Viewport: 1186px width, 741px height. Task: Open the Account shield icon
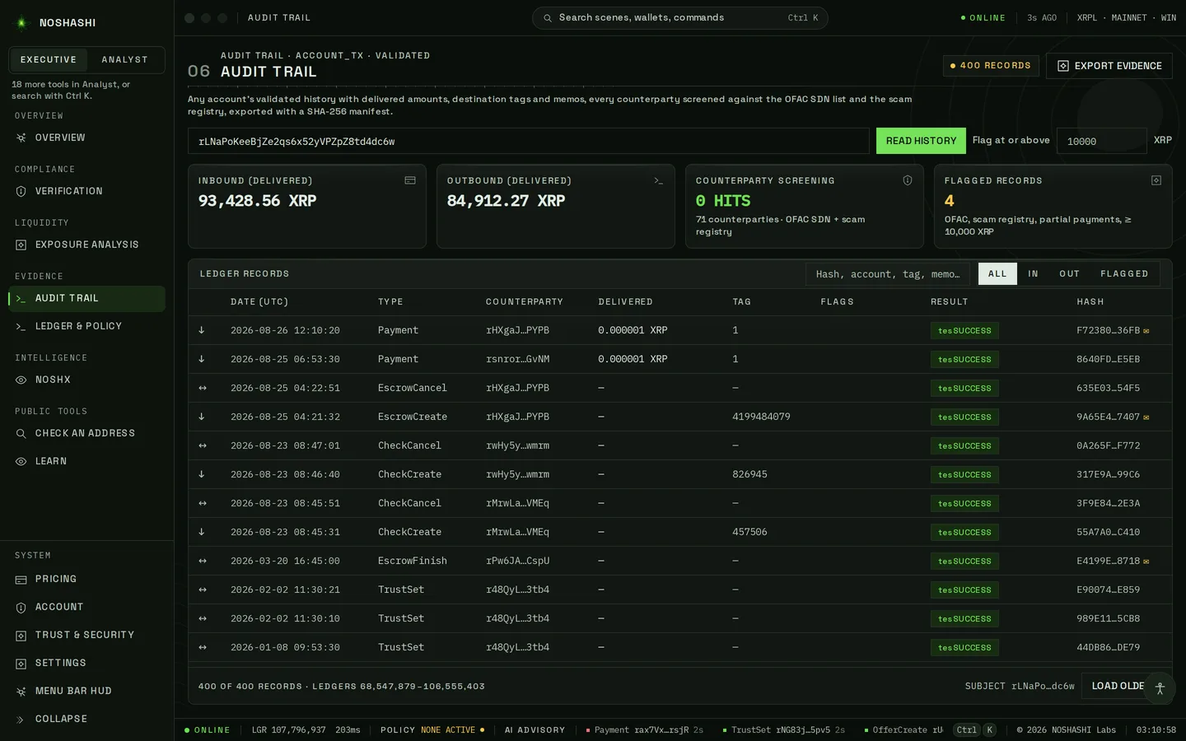(x=21, y=608)
